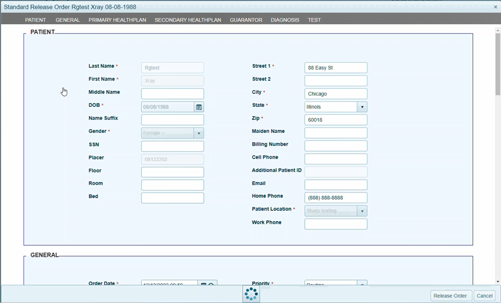Jump to the GENERAL section tab
501x303 pixels.
pos(67,20)
